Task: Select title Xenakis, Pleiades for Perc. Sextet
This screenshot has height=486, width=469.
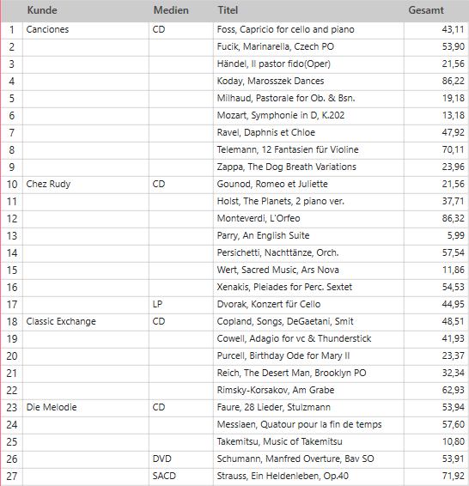Action: click(x=308, y=288)
